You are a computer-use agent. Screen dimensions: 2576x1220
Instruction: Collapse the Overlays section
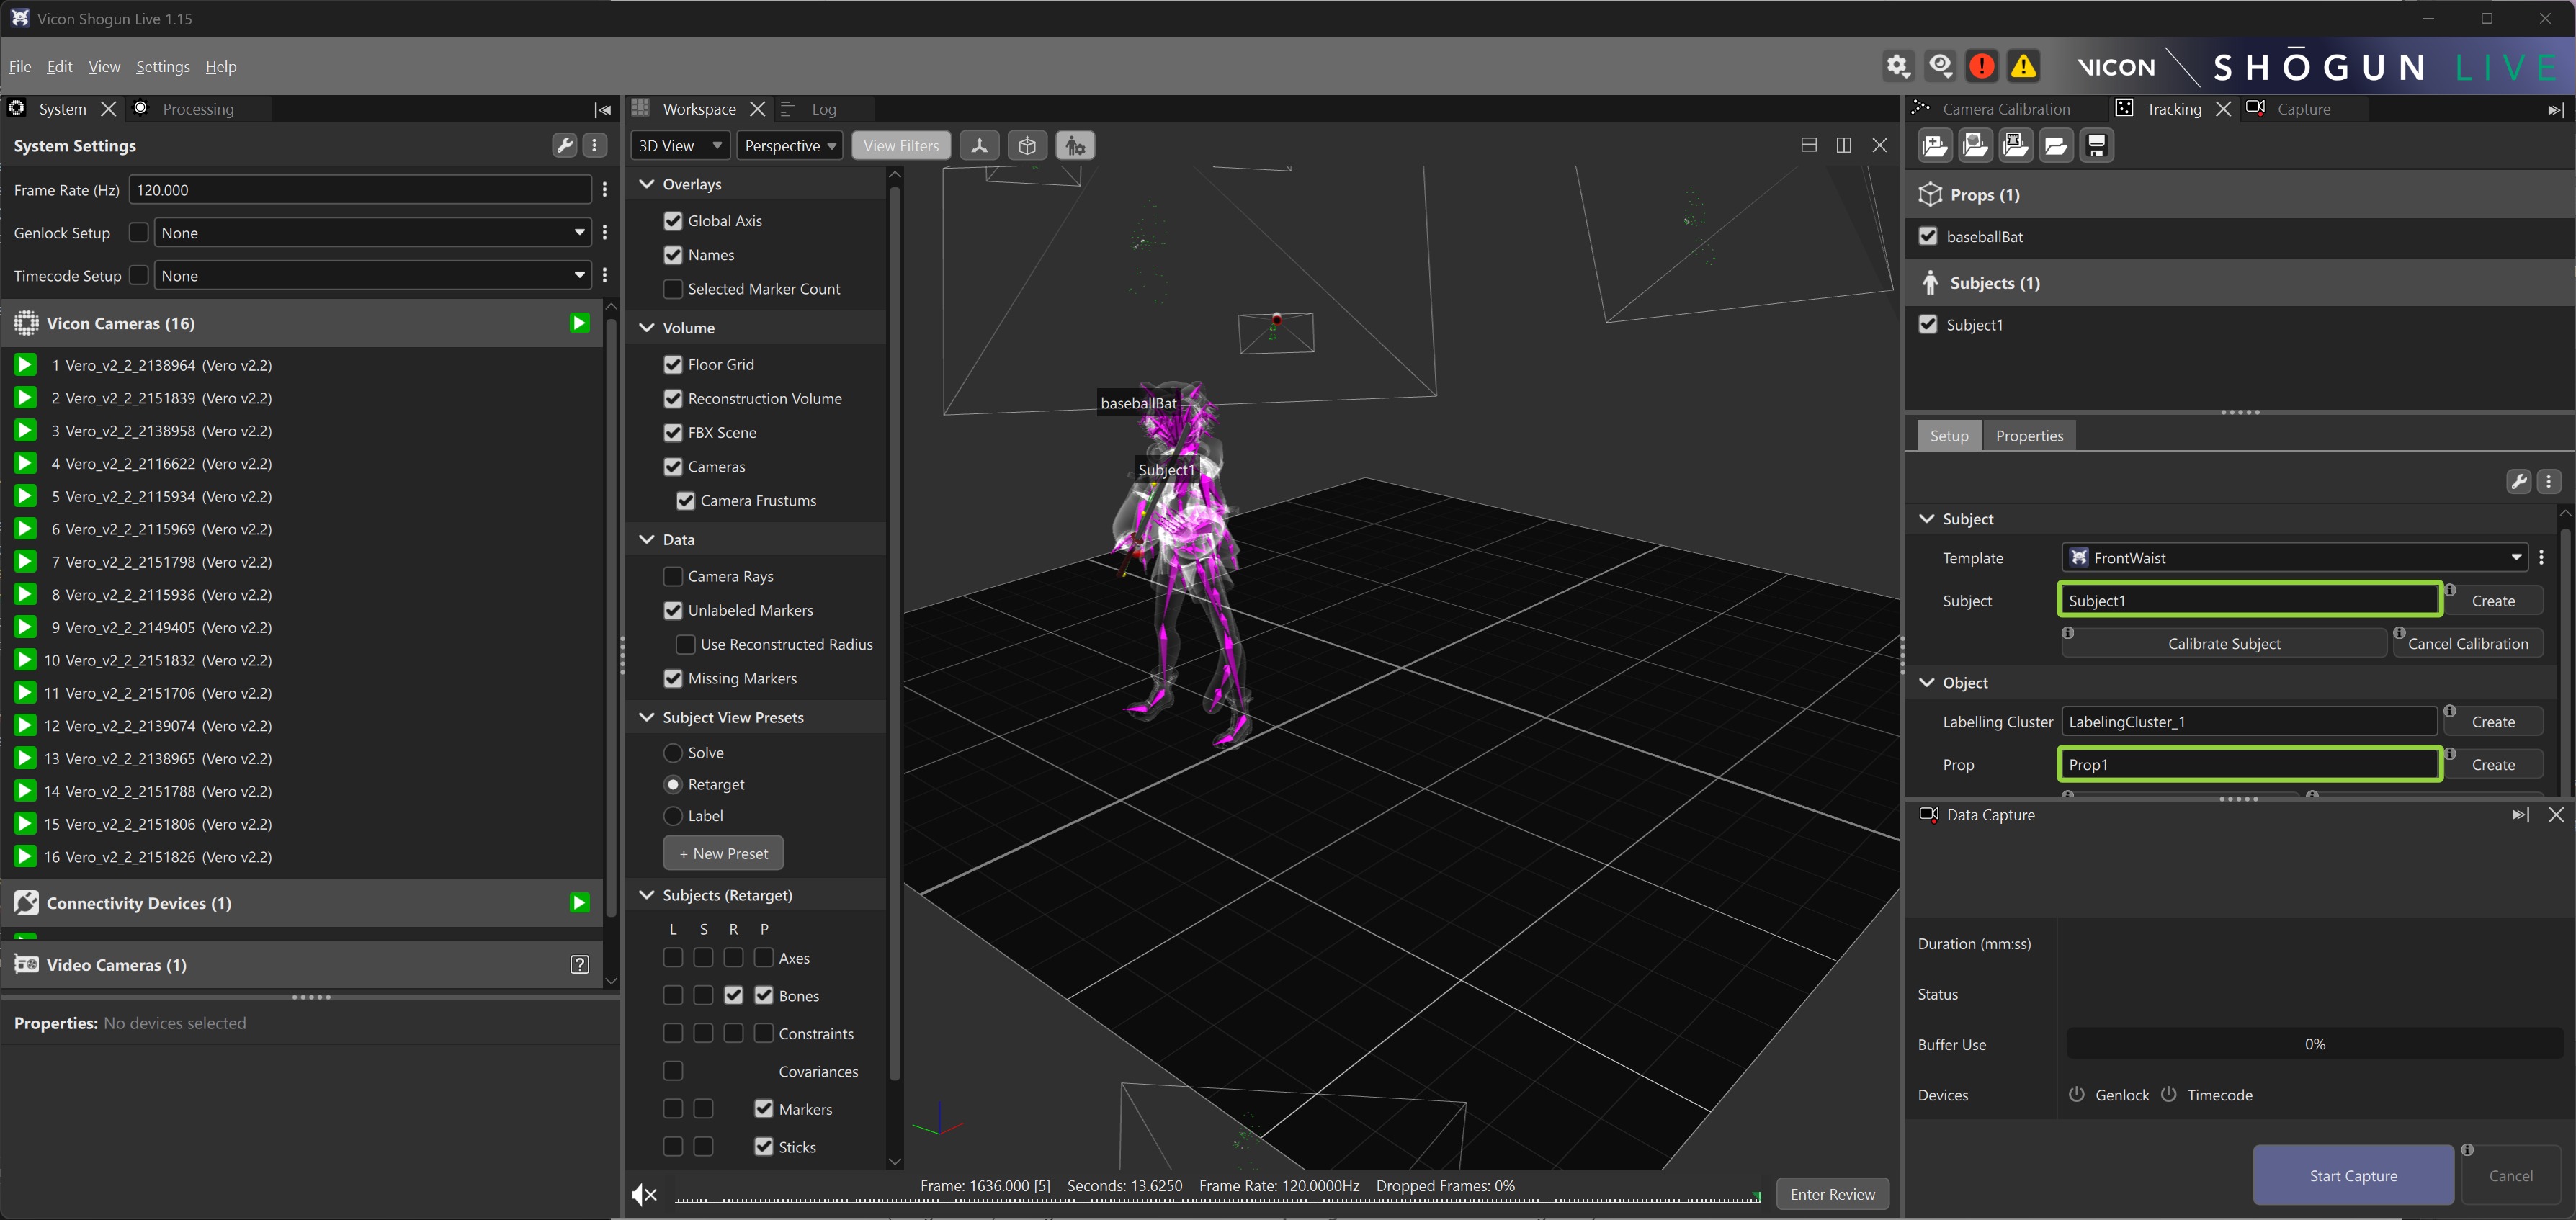pos(647,184)
